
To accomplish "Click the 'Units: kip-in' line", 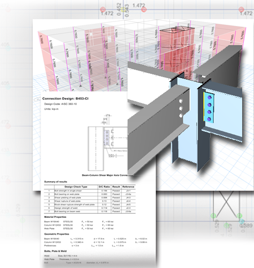I will point(51,109).
